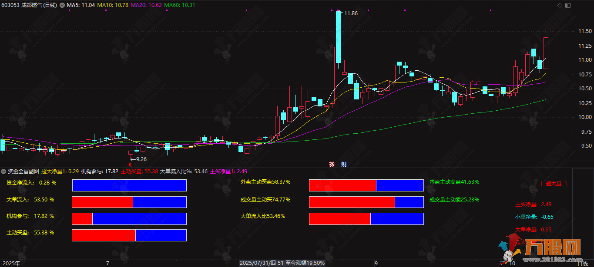Expand the 资金全冒副图 indicator dropdown arrow
The height and width of the screenshot is (267, 594).
pyautogui.click(x=4, y=171)
